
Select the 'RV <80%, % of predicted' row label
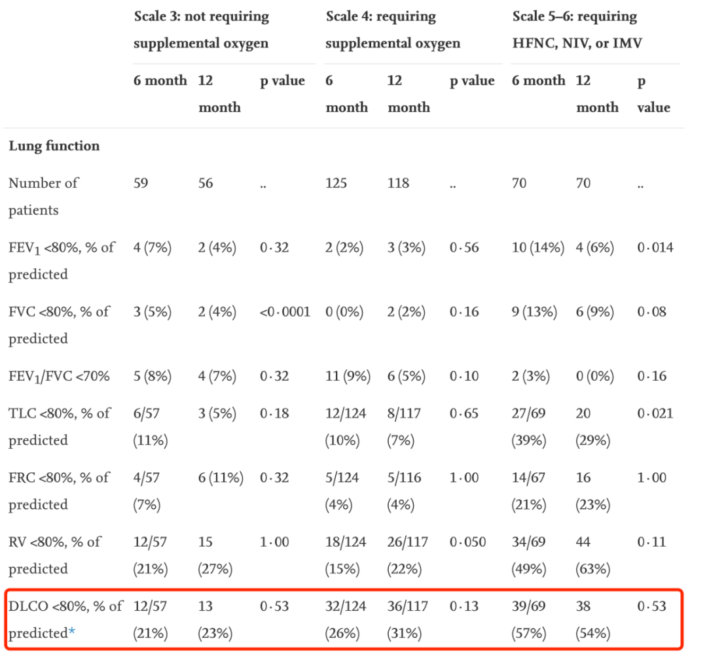55,555
